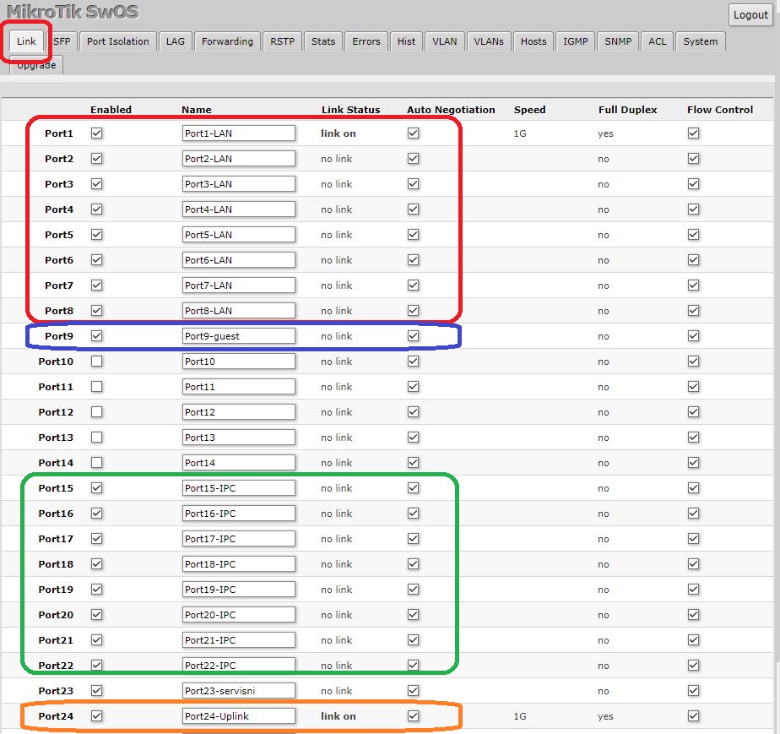Toggle Flow Control checkbox for Port12

click(x=693, y=412)
